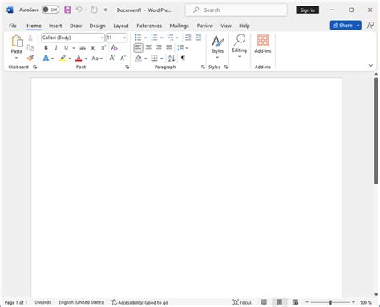Image resolution: width=380 pixels, height=307 pixels.
Task: Enable Focus mode in status bar
Action: 242,302
